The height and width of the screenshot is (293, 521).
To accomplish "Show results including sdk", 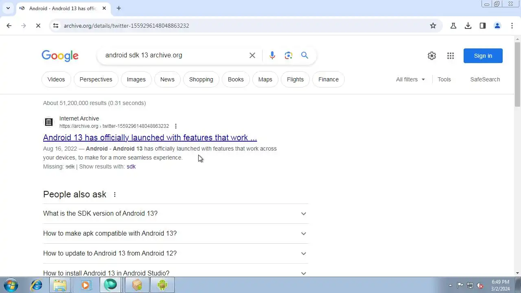I will coord(131,166).
